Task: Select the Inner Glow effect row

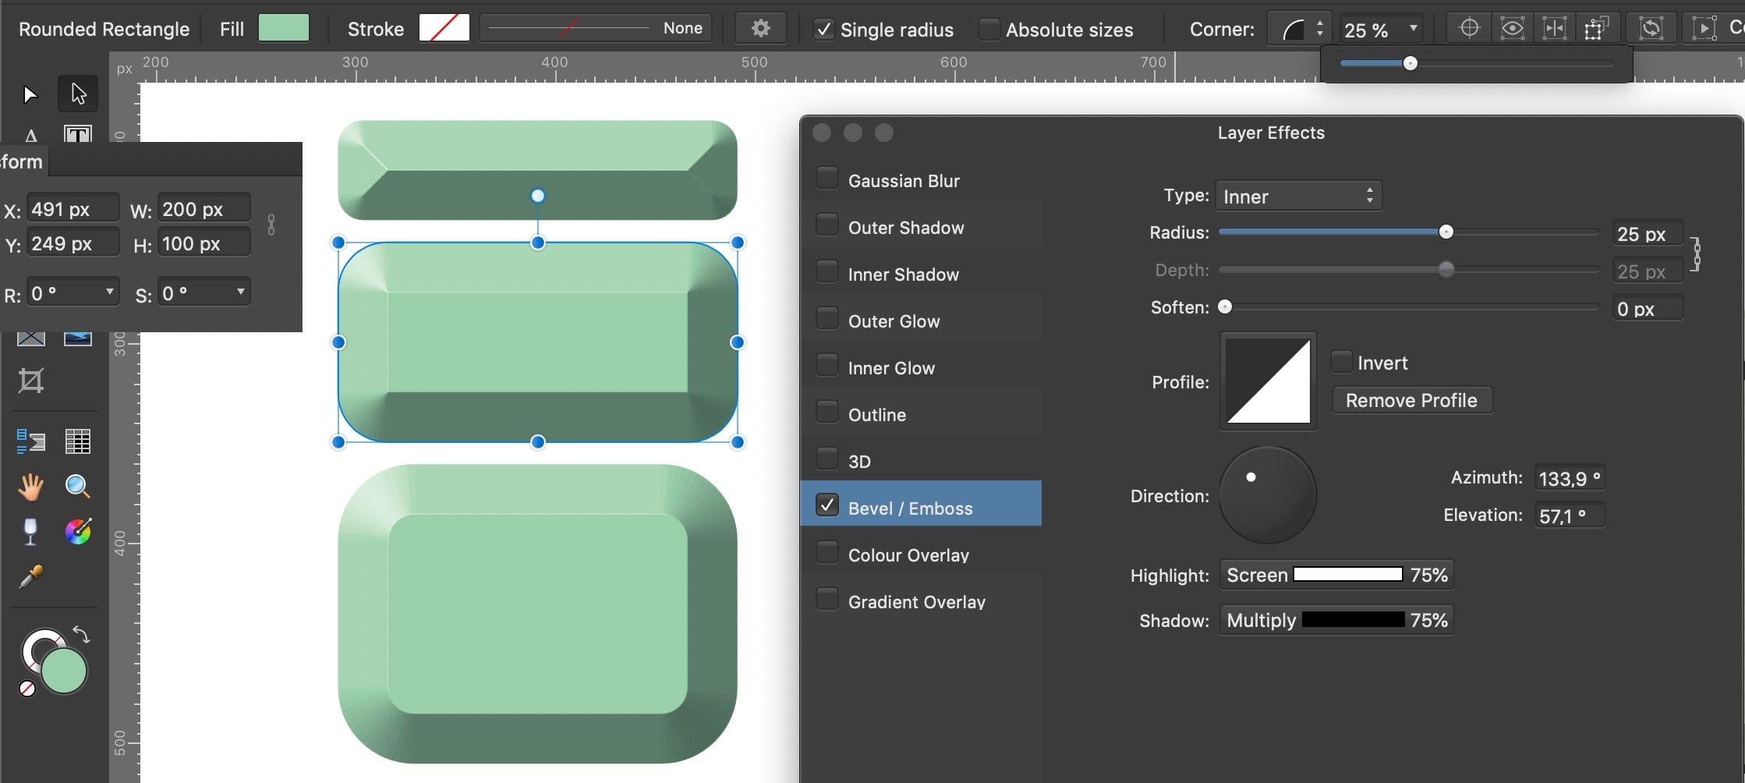Action: click(922, 367)
